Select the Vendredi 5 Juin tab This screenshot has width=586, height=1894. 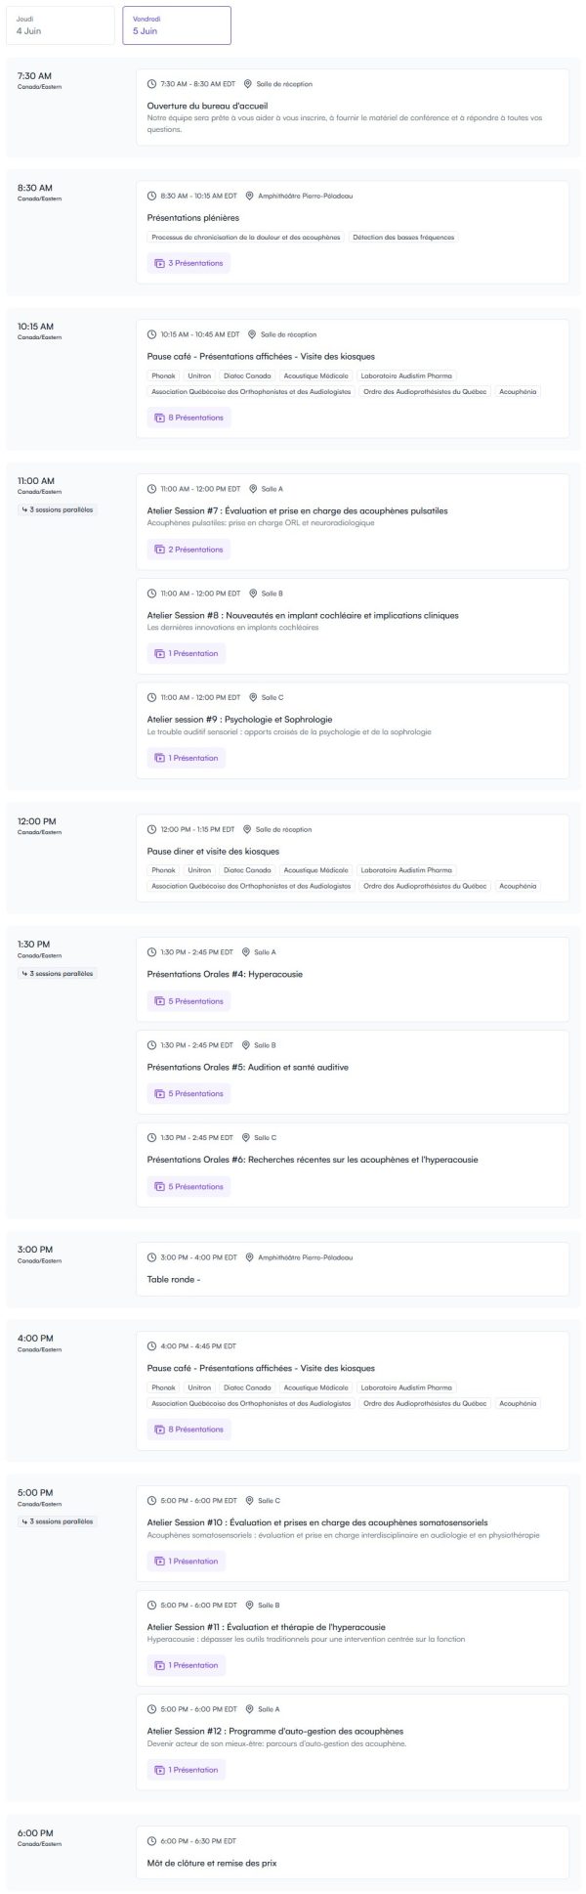coord(176,25)
